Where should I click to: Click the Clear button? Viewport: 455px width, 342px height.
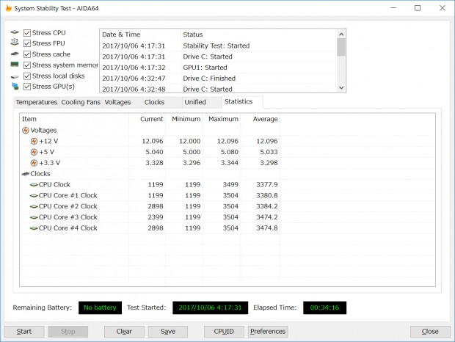pyautogui.click(x=124, y=332)
